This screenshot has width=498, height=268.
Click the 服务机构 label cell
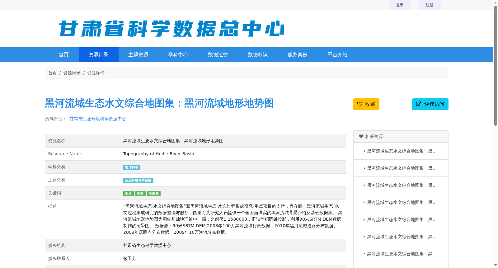tap(83, 246)
